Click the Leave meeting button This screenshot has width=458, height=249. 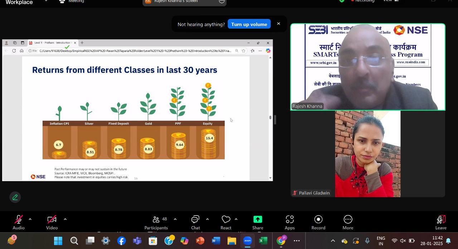[441, 222]
